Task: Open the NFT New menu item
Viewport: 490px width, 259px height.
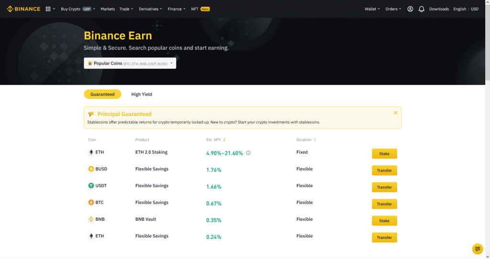Action: tap(200, 9)
